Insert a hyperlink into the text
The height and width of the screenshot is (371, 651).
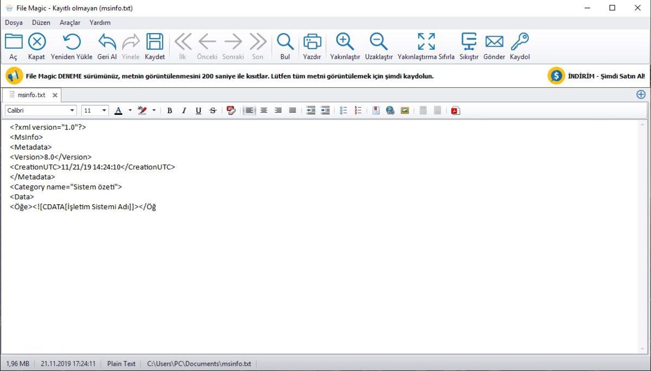pyautogui.click(x=390, y=110)
